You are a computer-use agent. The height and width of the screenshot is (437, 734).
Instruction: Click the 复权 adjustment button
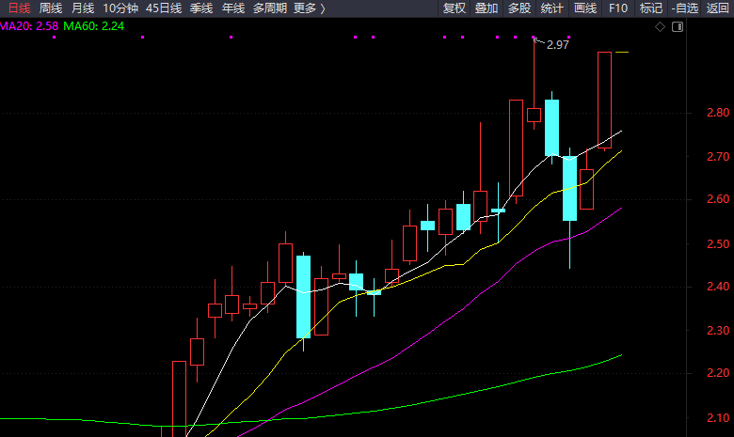(x=455, y=8)
